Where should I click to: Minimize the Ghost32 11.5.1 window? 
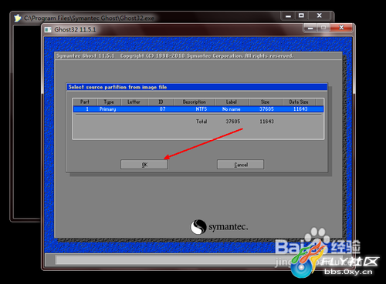point(310,28)
